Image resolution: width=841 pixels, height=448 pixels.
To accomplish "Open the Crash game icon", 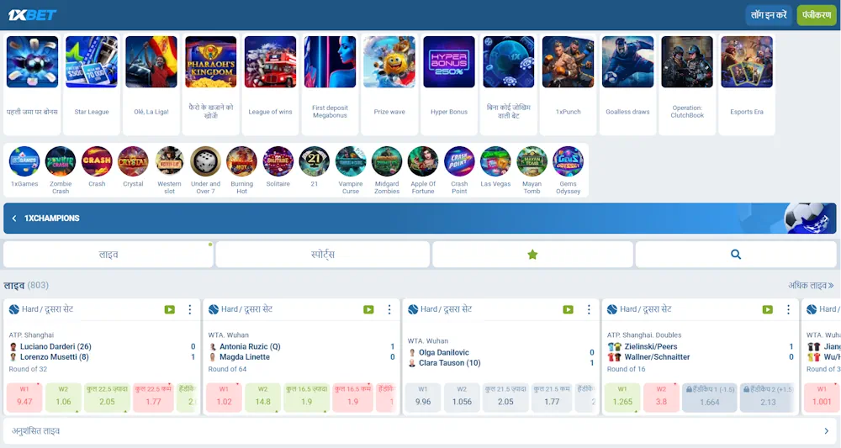I will point(97,161).
